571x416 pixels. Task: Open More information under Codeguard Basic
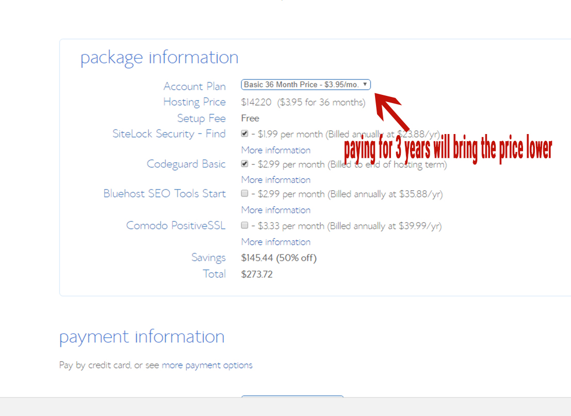coord(275,180)
